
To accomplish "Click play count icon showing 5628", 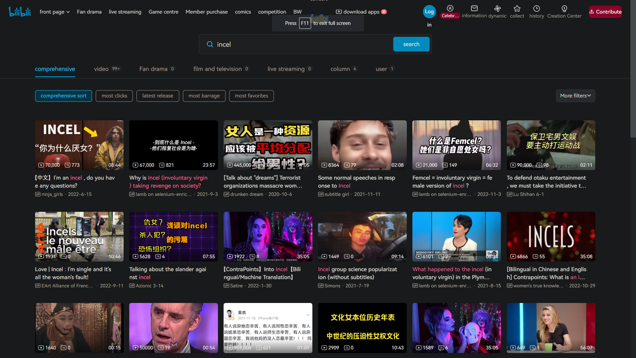I will [x=135, y=257].
